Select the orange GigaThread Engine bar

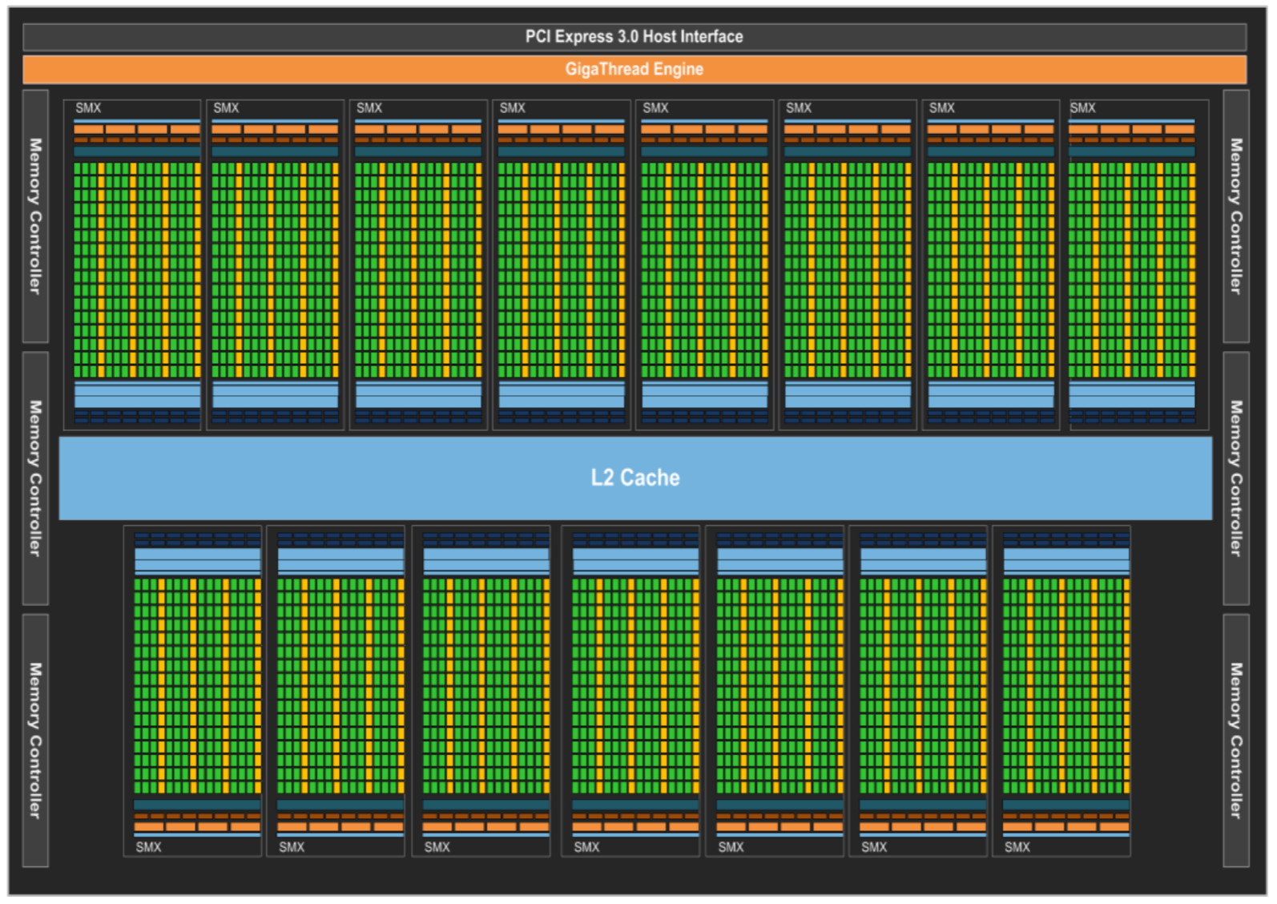point(634,70)
